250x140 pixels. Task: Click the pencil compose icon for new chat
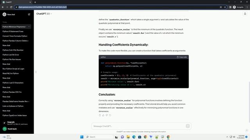[29, 14]
